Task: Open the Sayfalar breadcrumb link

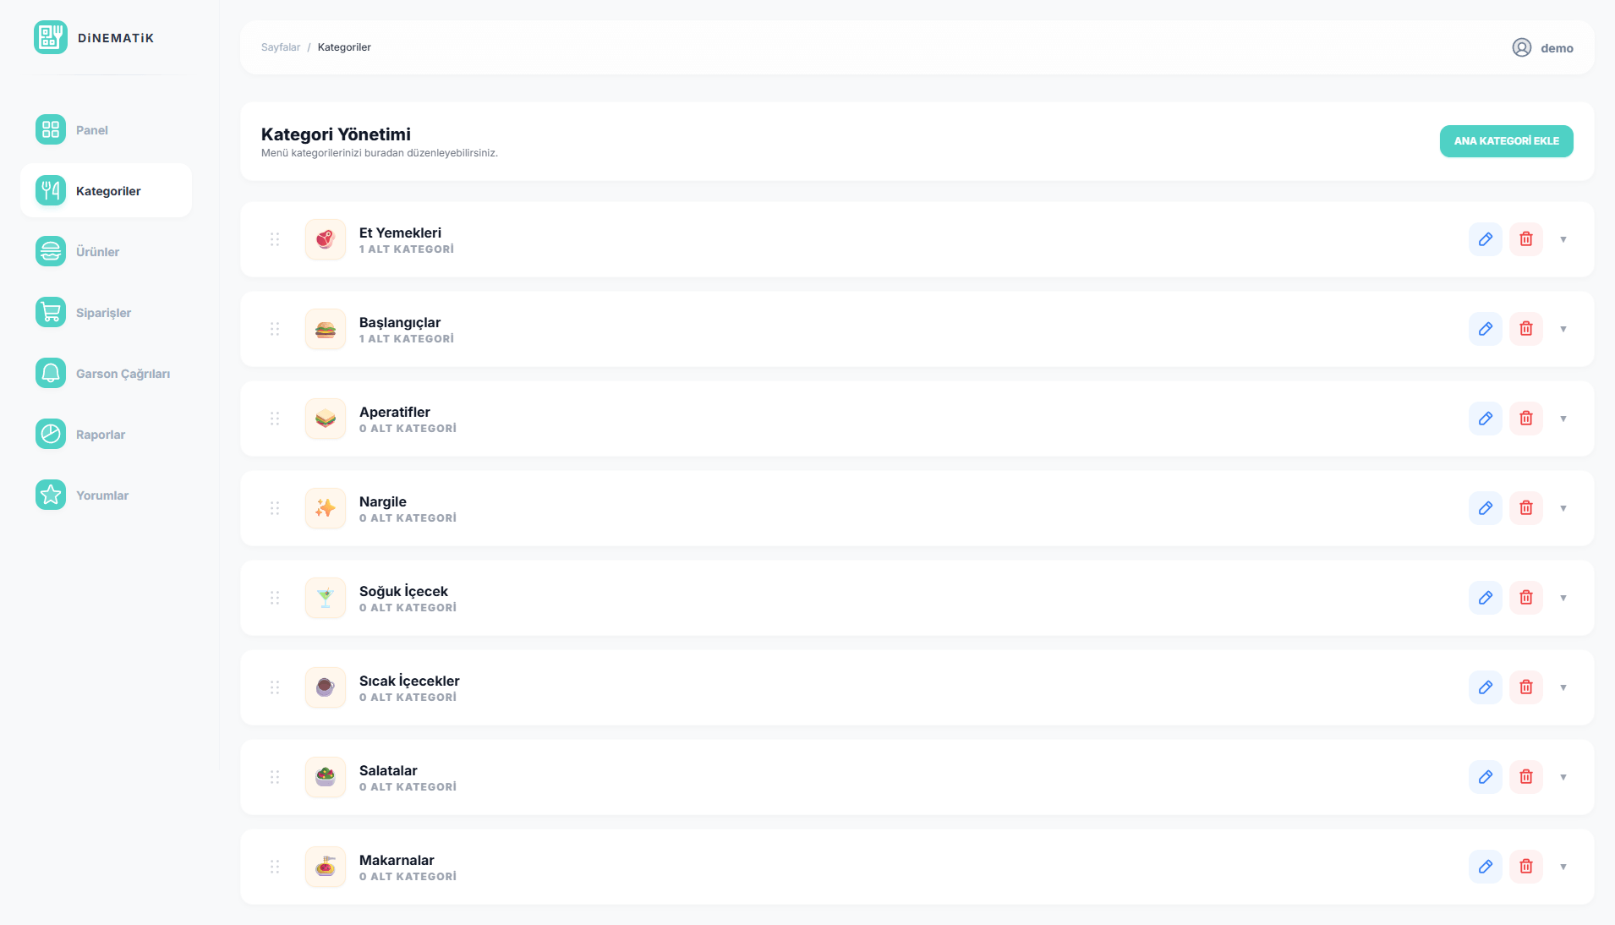Action: (280, 47)
